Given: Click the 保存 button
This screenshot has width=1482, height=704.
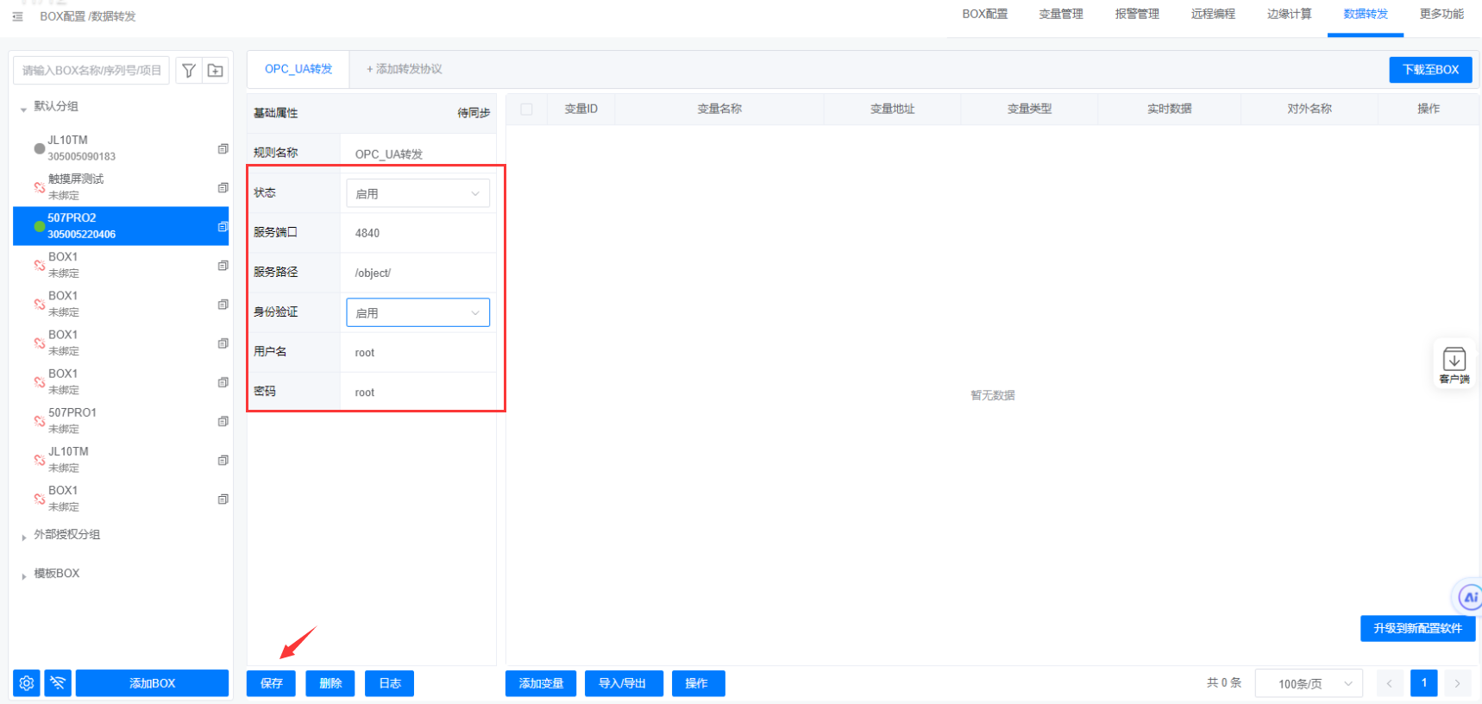Looking at the screenshot, I should [x=272, y=683].
